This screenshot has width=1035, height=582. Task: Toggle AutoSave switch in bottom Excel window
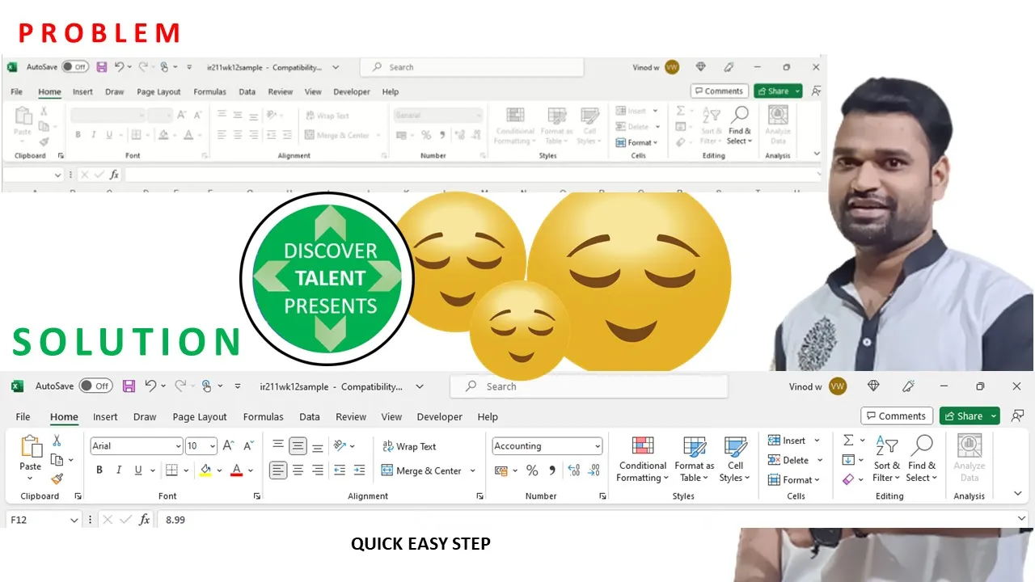click(x=95, y=386)
